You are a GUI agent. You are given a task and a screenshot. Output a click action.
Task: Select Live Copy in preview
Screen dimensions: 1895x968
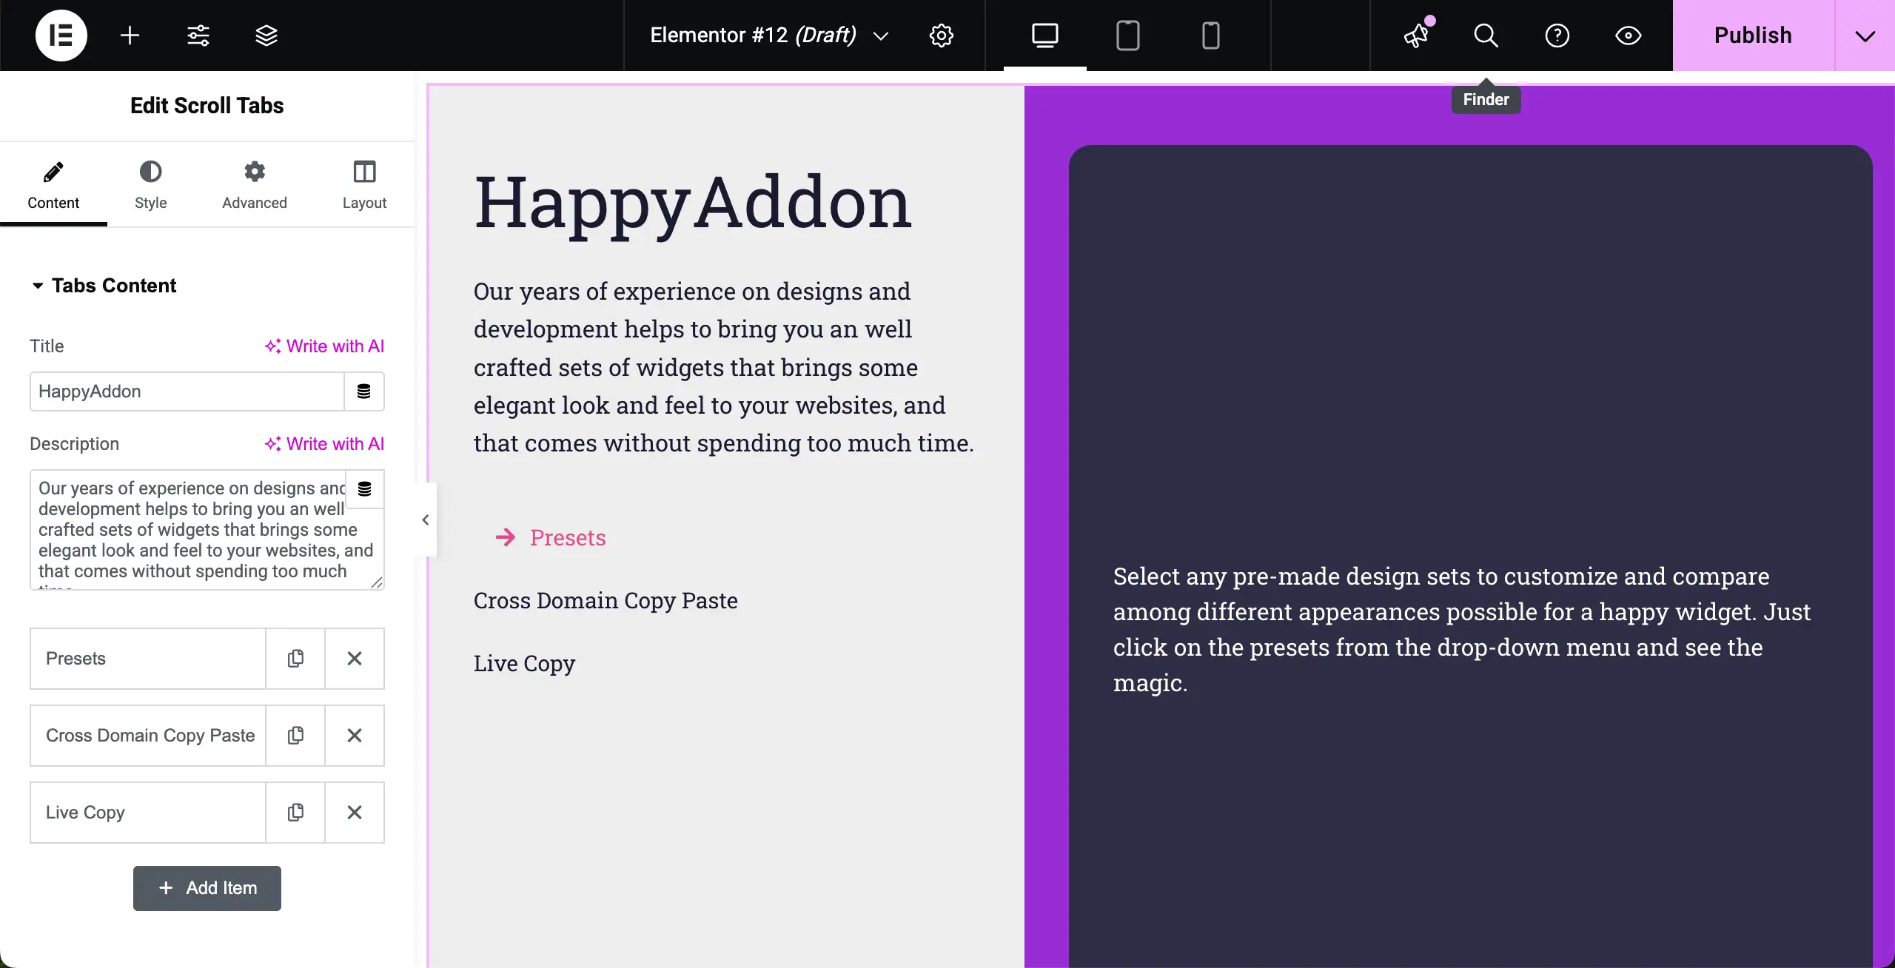pos(524,664)
